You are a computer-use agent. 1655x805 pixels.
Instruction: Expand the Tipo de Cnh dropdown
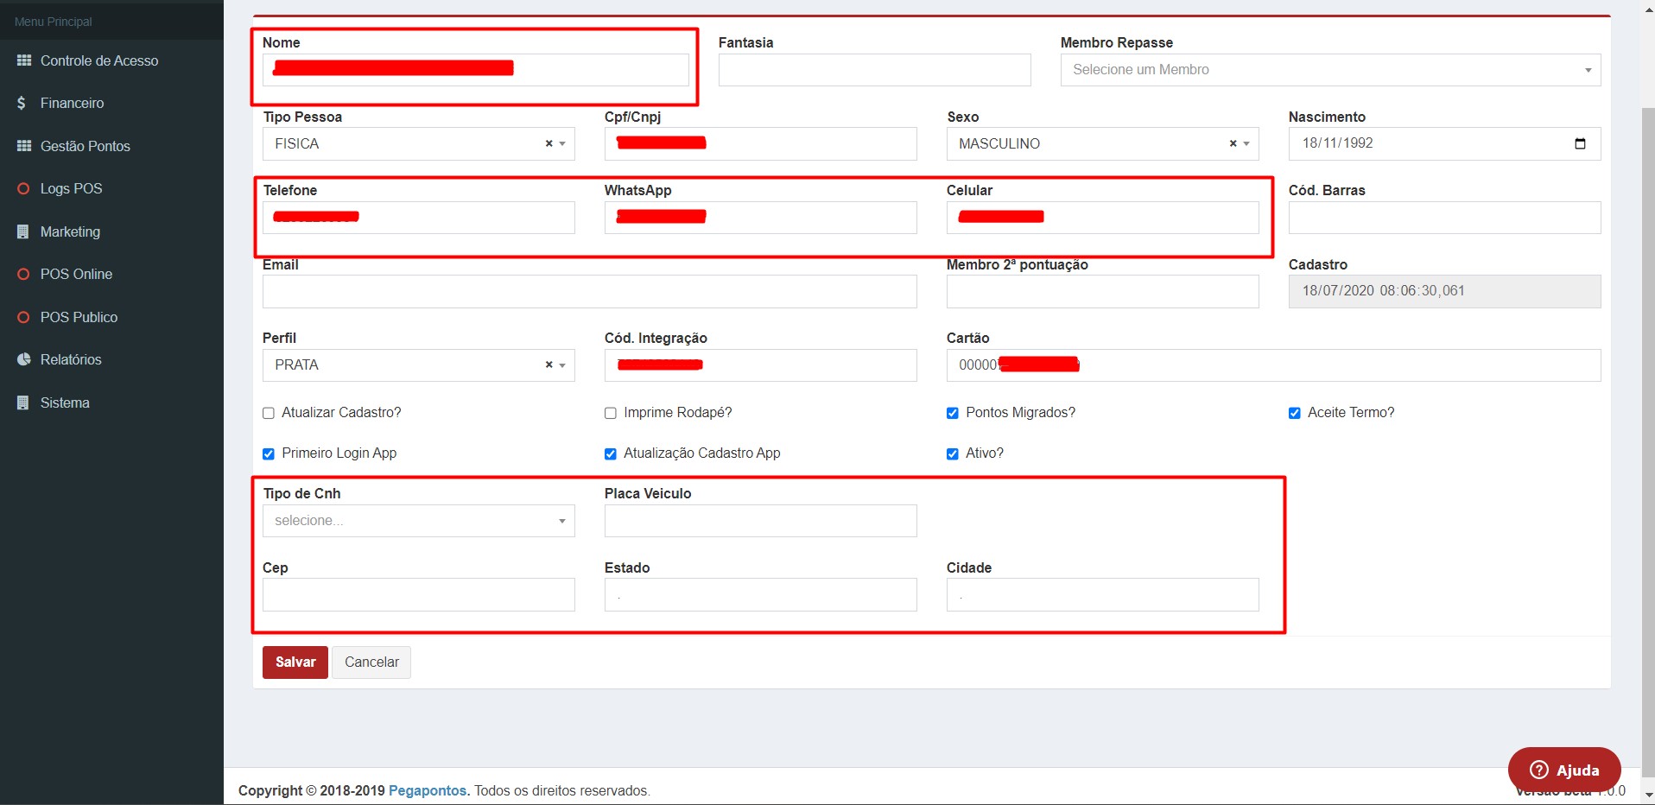[418, 521]
